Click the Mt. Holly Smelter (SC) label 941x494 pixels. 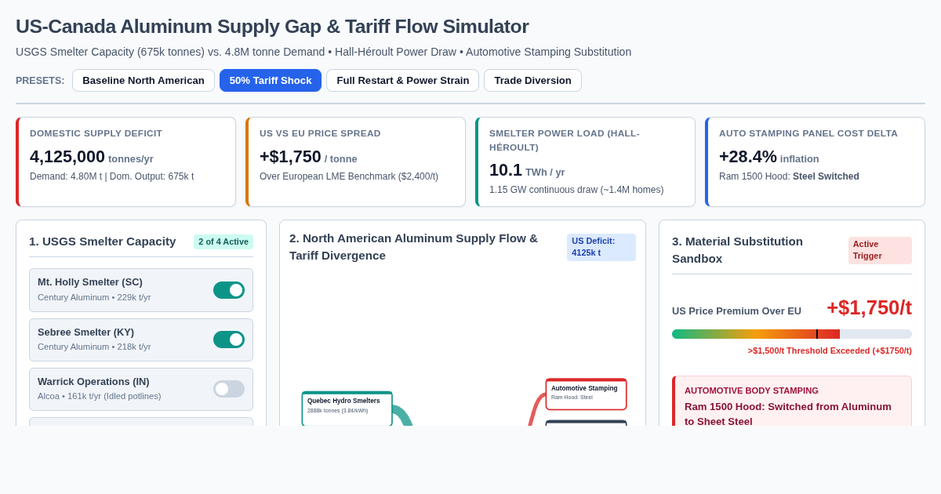[90, 282]
